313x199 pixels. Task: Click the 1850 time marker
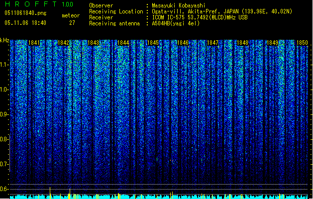pos(302,43)
